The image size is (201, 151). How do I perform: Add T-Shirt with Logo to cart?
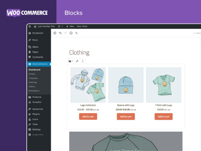pos(163,116)
